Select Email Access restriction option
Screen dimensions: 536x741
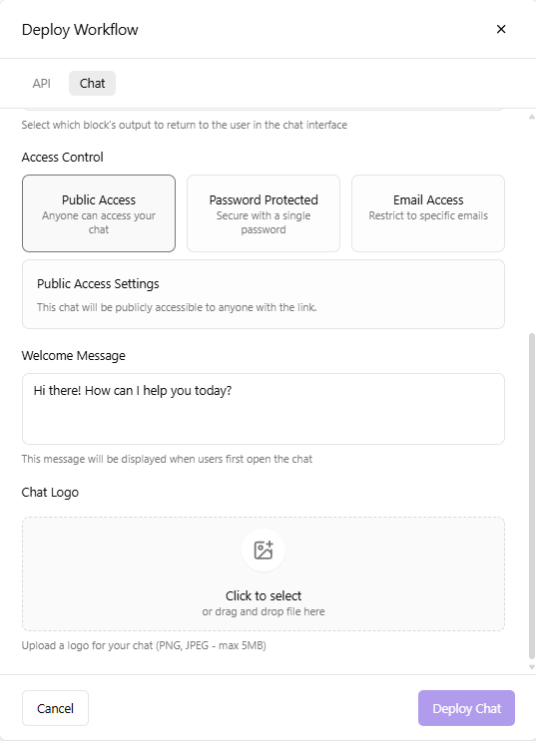(428, 213)
